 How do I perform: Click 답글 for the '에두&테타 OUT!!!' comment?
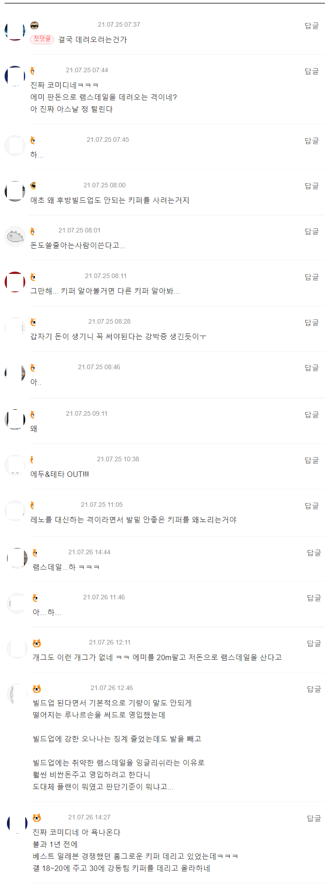[312, 460]
